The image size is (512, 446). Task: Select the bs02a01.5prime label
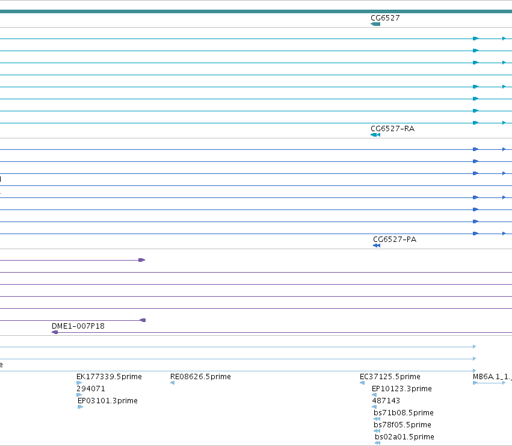point(404,437)
